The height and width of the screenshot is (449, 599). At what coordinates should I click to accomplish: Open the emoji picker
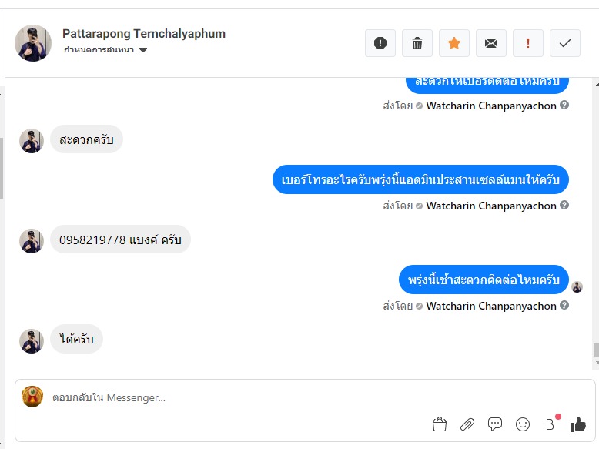523,424
